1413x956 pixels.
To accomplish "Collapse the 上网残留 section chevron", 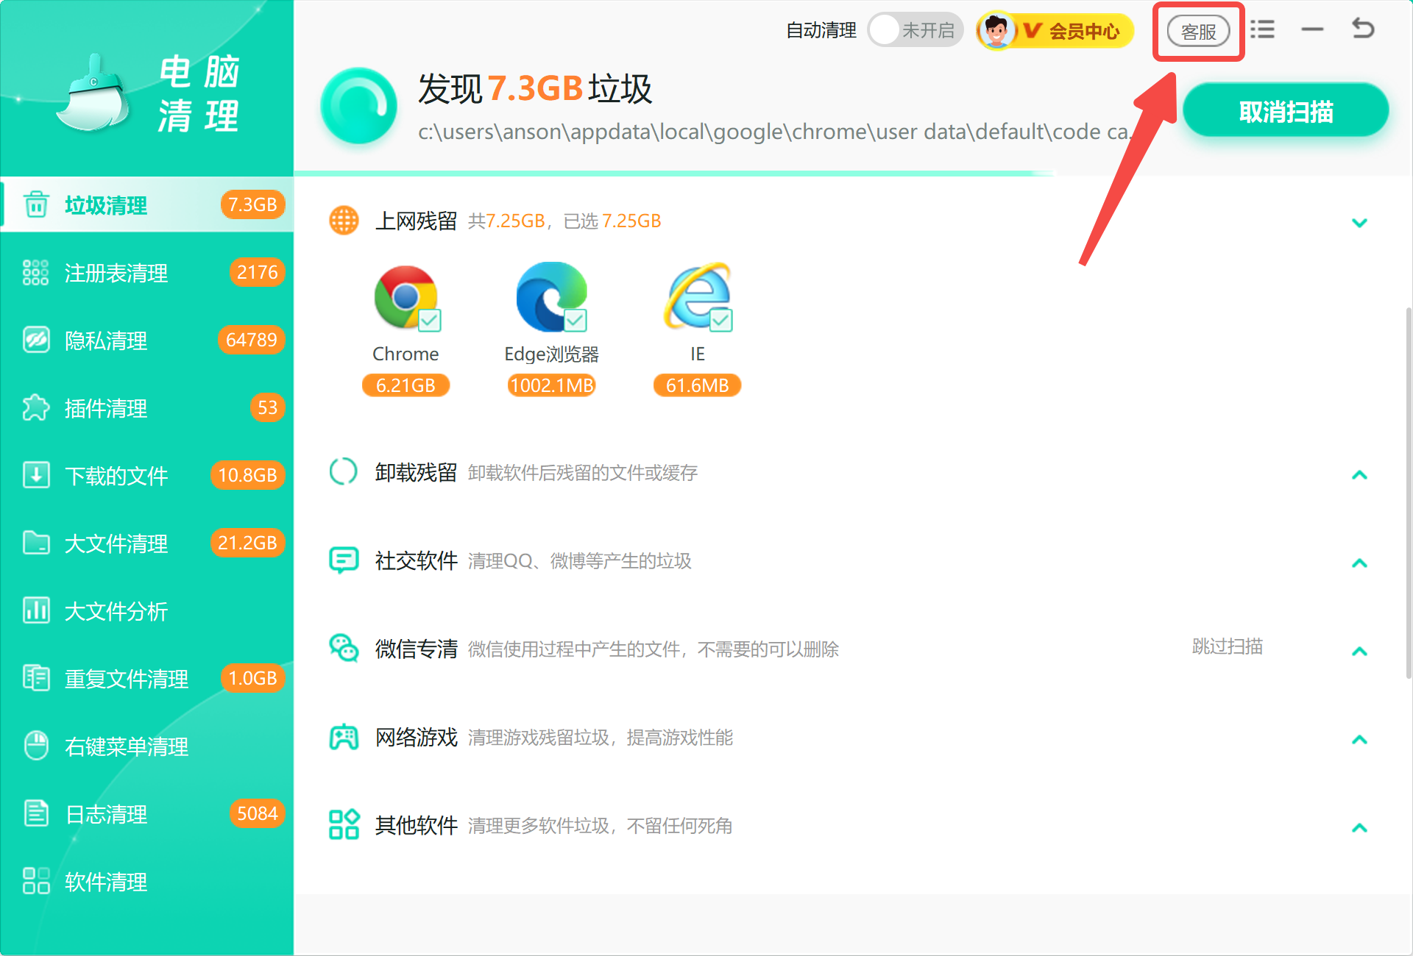I will [x=1359, y=223].
